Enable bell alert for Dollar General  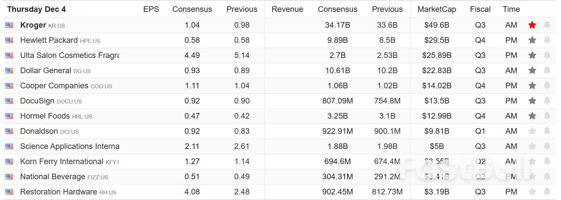pyautogui.click(x=547, y=71)
